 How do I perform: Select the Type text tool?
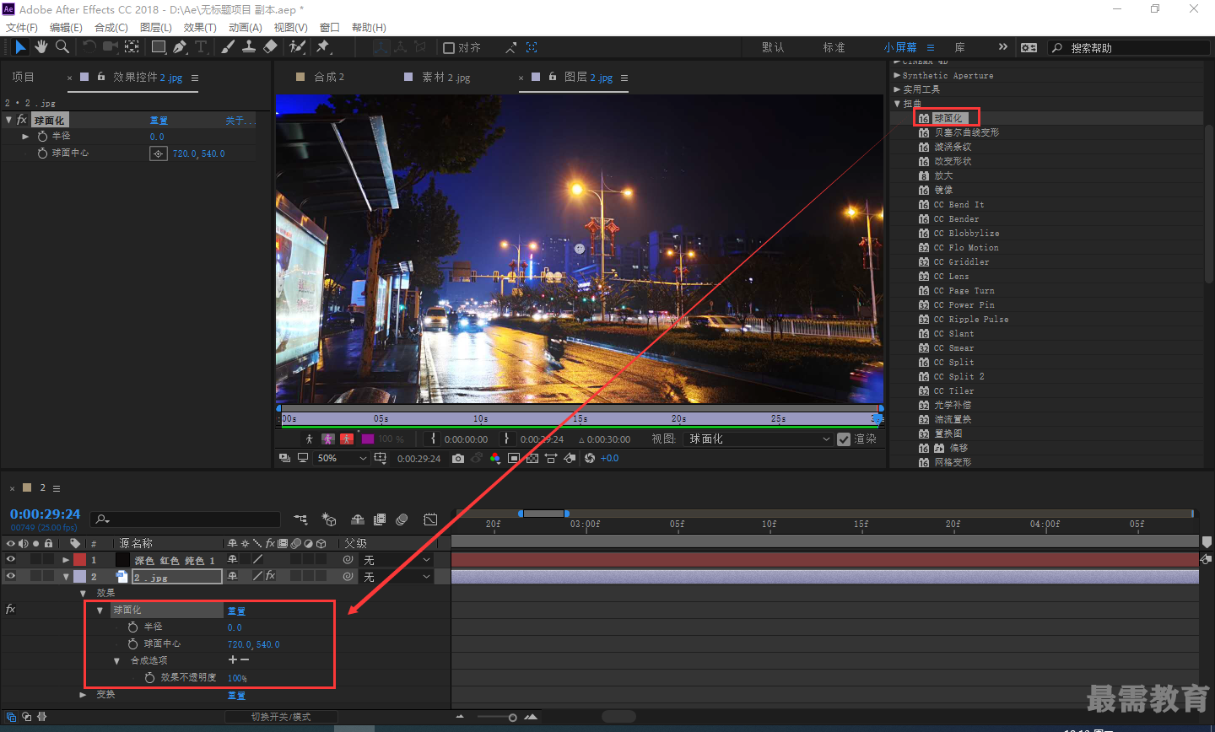tap(201, 47)
